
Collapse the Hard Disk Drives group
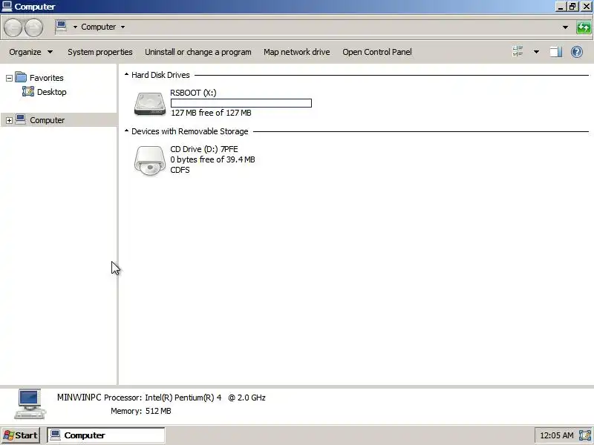click(126, 75)
